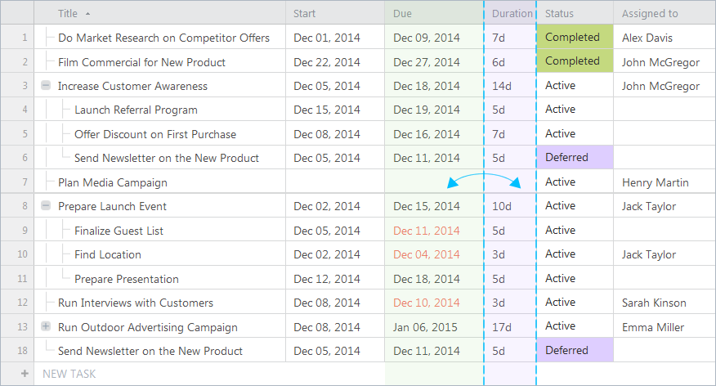
Task: Click the Deferred status in row 18
Action: (575, 350)
